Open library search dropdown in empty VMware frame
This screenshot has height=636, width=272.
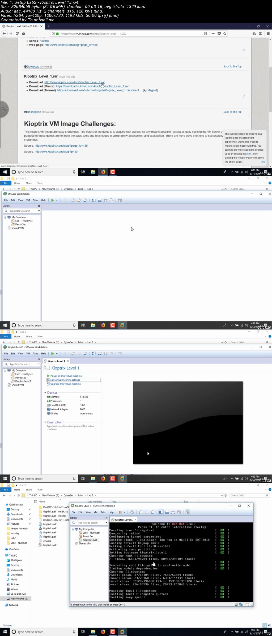(x=39, y=211)
